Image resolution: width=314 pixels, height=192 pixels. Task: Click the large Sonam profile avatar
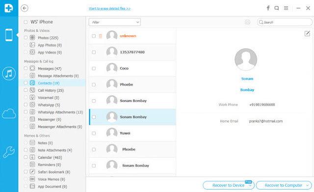coord(246,59)
